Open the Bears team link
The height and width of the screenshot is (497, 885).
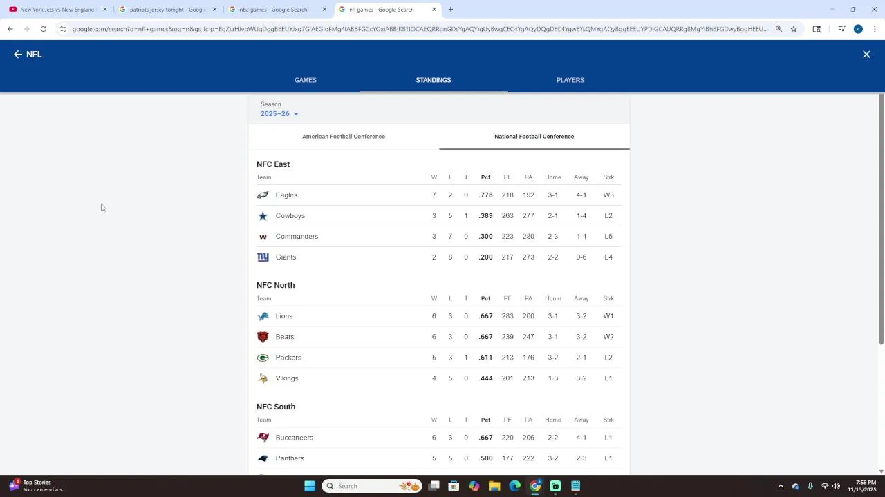[x=285, y=337]
